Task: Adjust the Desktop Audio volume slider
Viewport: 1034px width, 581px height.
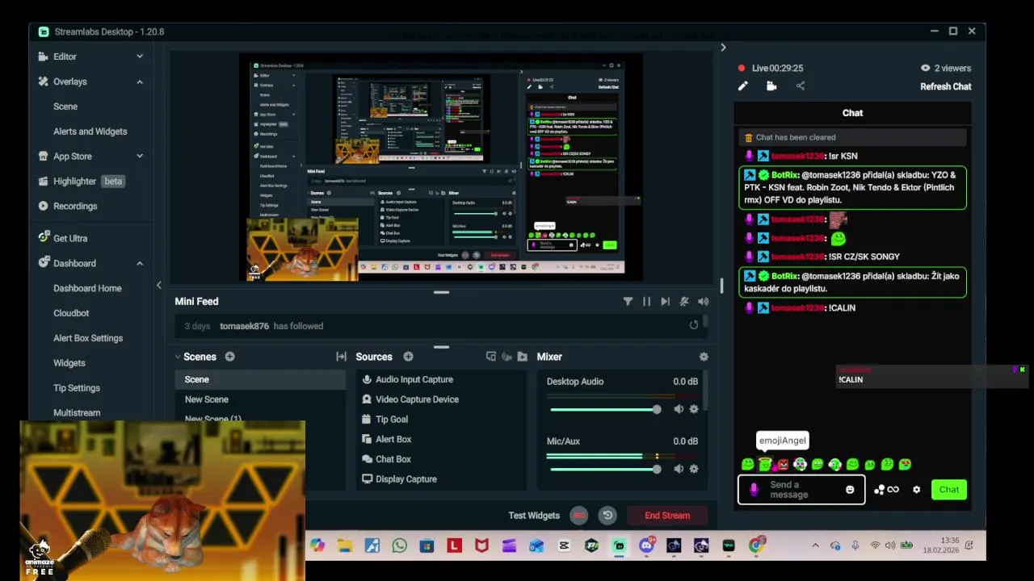Action: click(606, 410)
